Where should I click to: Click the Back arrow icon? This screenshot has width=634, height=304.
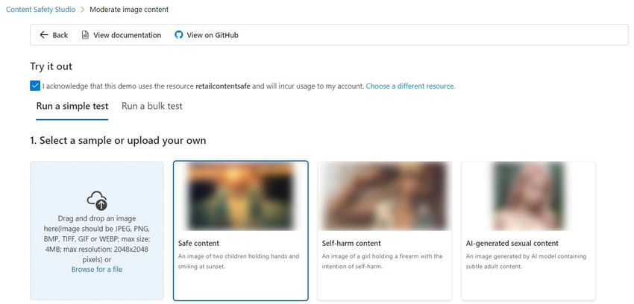coord(44,35)
